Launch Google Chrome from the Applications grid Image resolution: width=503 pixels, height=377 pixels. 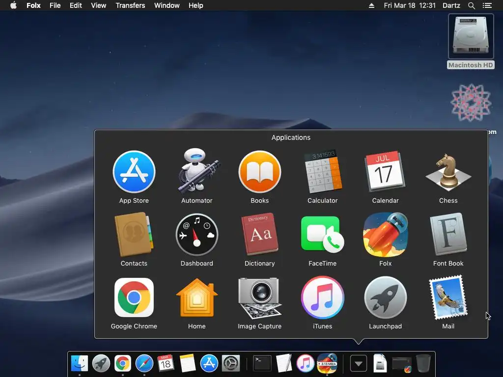[134, 297]
